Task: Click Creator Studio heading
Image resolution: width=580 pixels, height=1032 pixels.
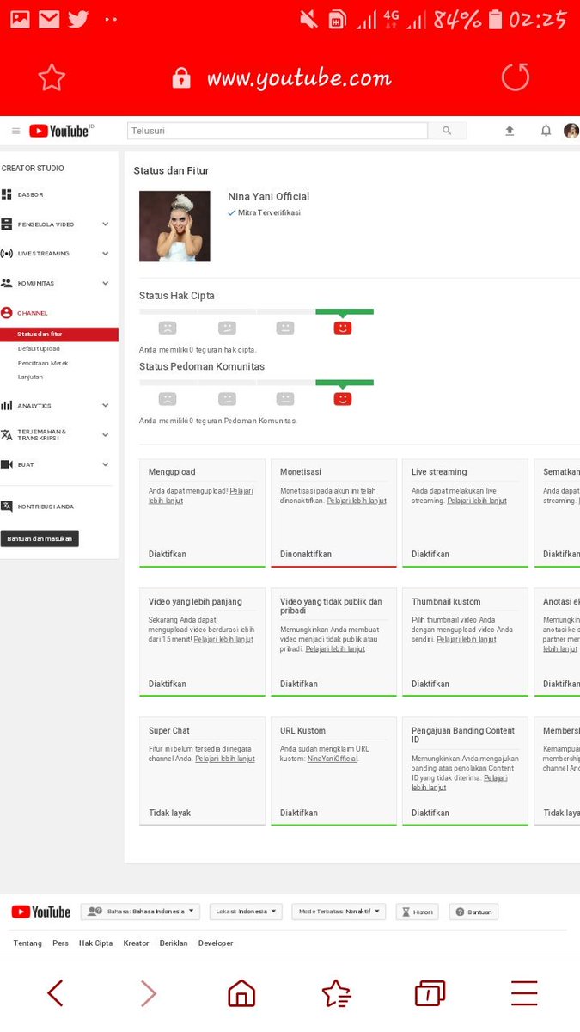Action: click(33, 169)
